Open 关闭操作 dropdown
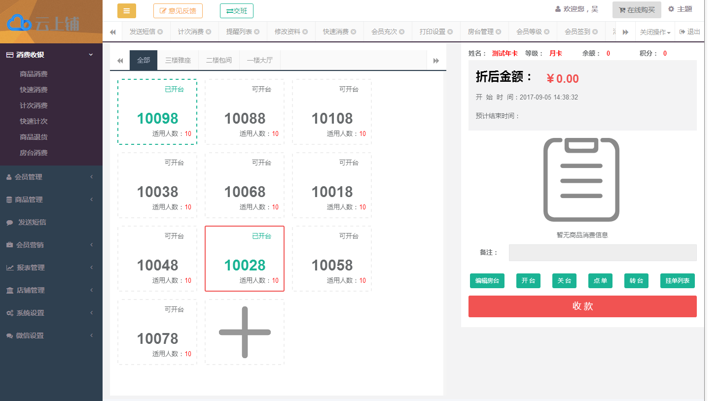 (x=655, y=32)
